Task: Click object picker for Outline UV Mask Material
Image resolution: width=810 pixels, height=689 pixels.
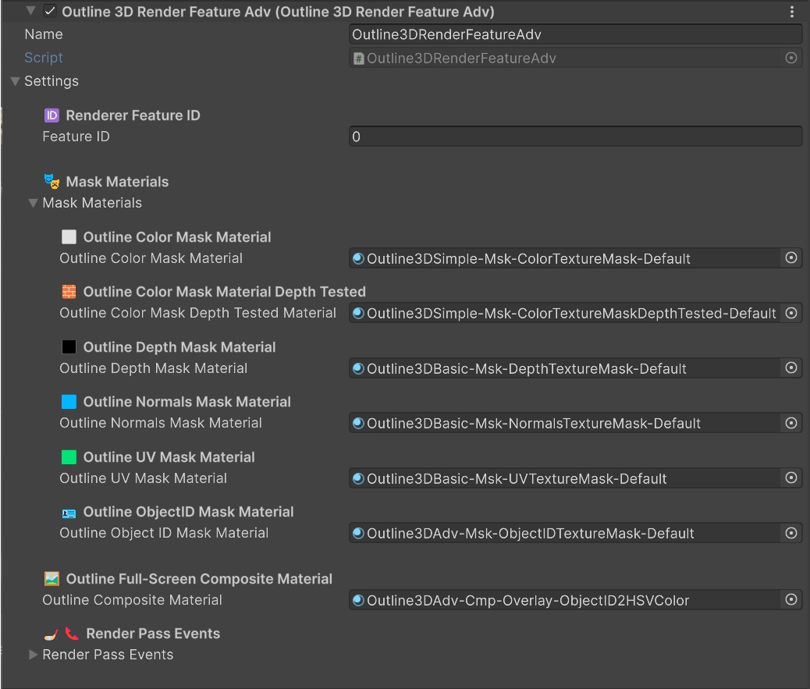Action: tap(791, 478)
